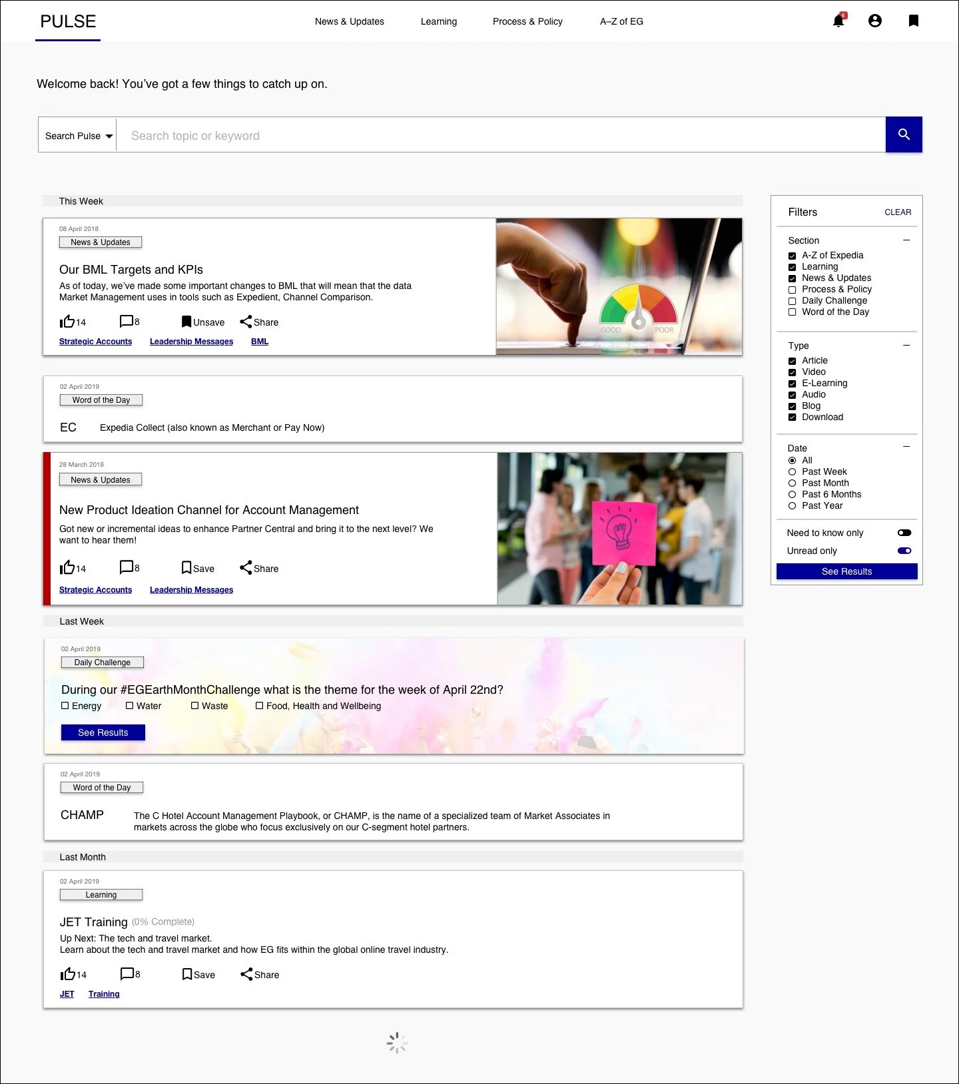
Task: Open Strategic Accounts tag under BML article
Action: coord(96,342)
